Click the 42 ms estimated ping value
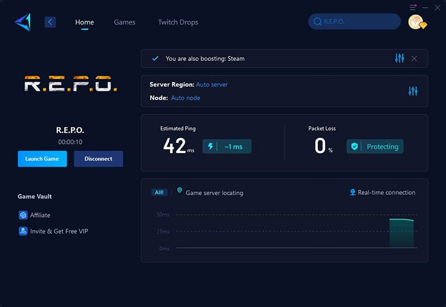 pos(178,146)
